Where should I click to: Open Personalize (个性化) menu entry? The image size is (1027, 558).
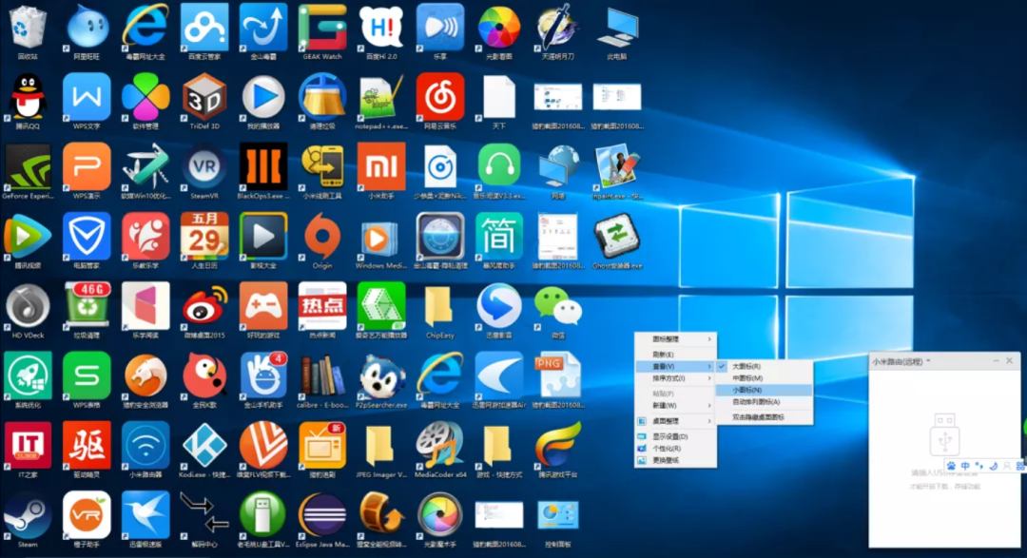pyautogui.click(x=675, y=449)
